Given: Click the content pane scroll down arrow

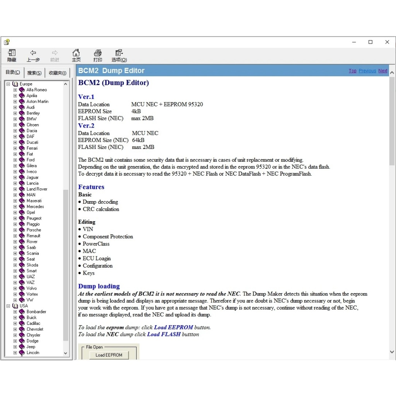Looking at the screenshot, I should point(392,352).
